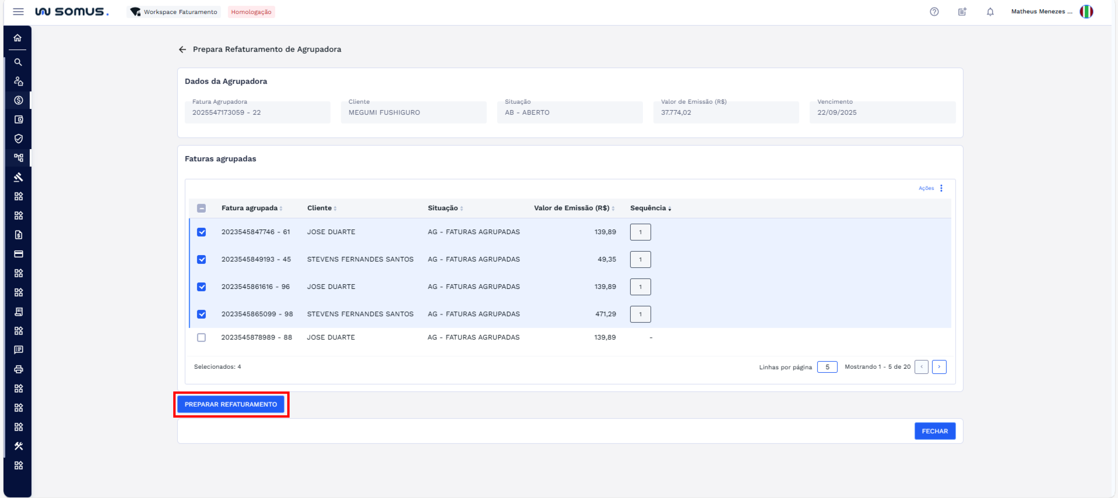Open the search icon in sidebar

pyautogui.click(x=18, y=62)
